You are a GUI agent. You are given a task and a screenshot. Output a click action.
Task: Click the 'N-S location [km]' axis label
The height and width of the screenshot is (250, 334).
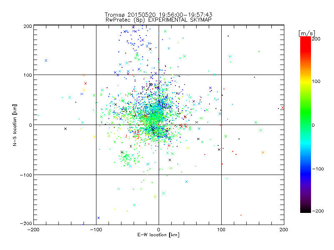(15, 125)
